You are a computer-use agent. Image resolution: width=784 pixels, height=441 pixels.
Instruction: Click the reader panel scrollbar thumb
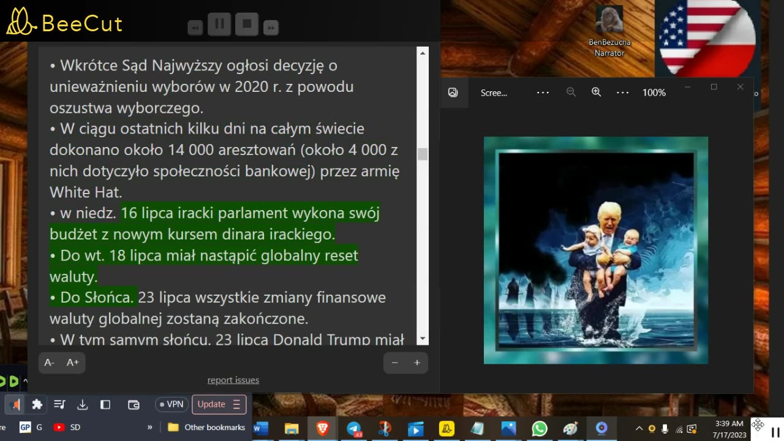(423, 154)
